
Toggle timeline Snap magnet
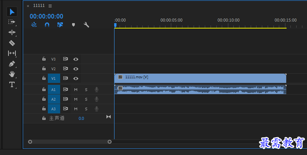tap(47, 25)
